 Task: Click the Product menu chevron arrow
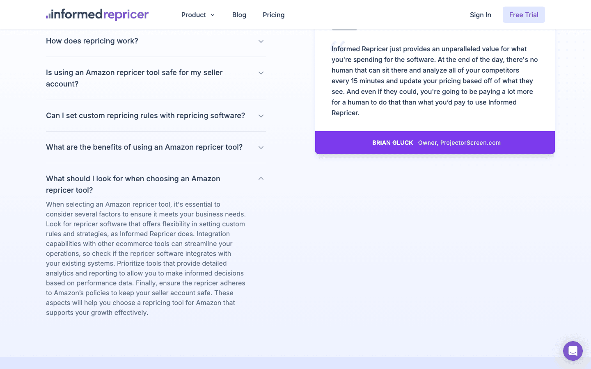click(213, 15)
